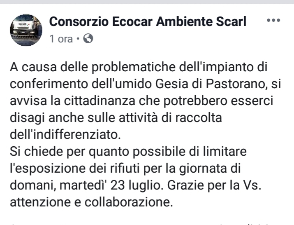Click the word "raccolta" in the post
Viewport: 294px width, 225px height.
click(x=199, y=118)
